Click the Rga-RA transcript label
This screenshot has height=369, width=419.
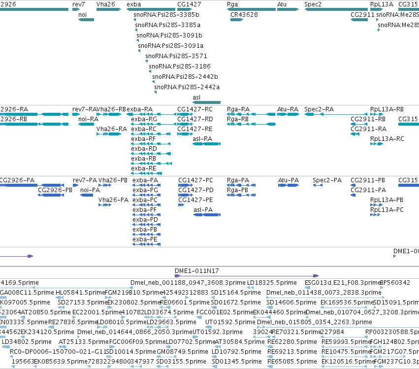click(x=238, y=109)
